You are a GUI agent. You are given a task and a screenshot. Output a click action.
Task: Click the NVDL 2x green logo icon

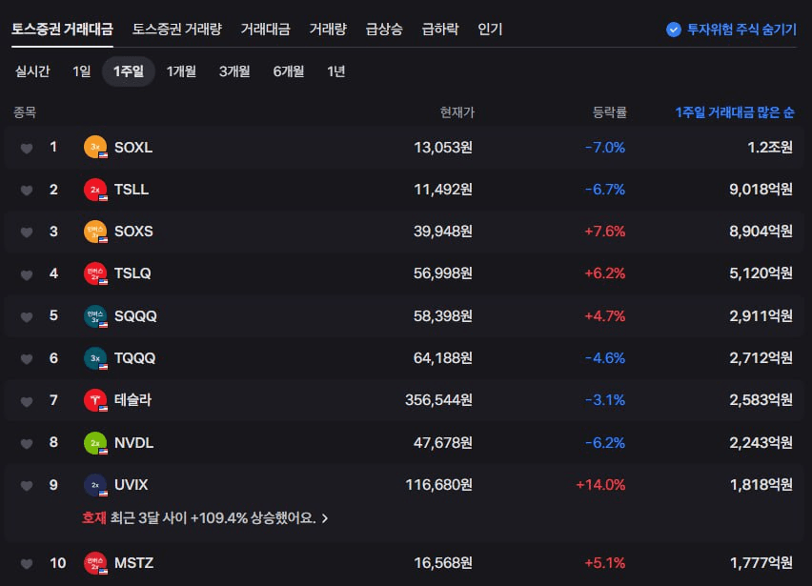point(95,443)
